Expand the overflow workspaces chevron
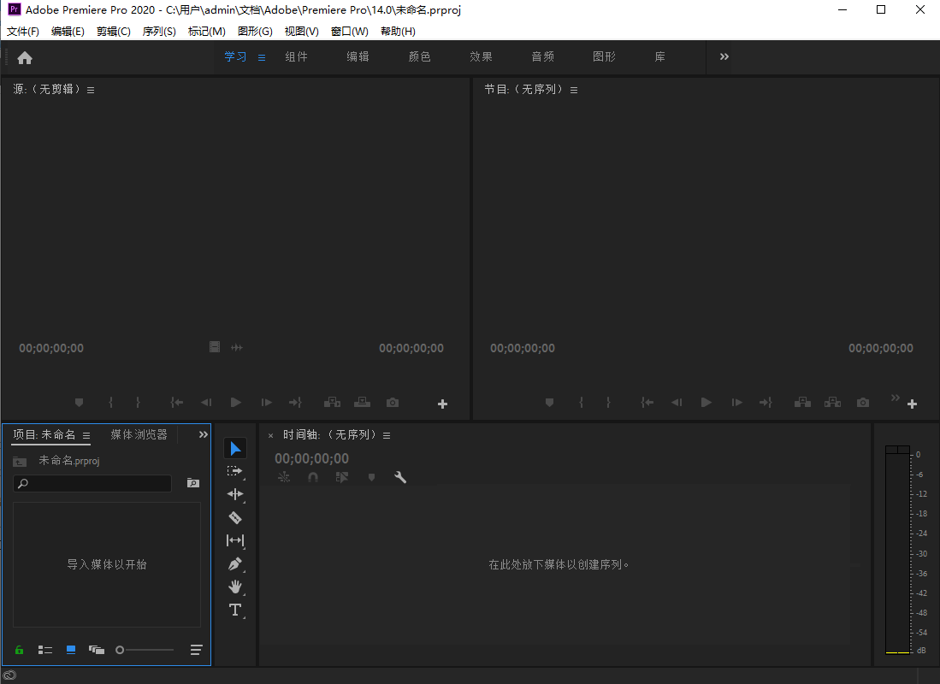Viewport: 940px width, 684px height. (724, 56)
